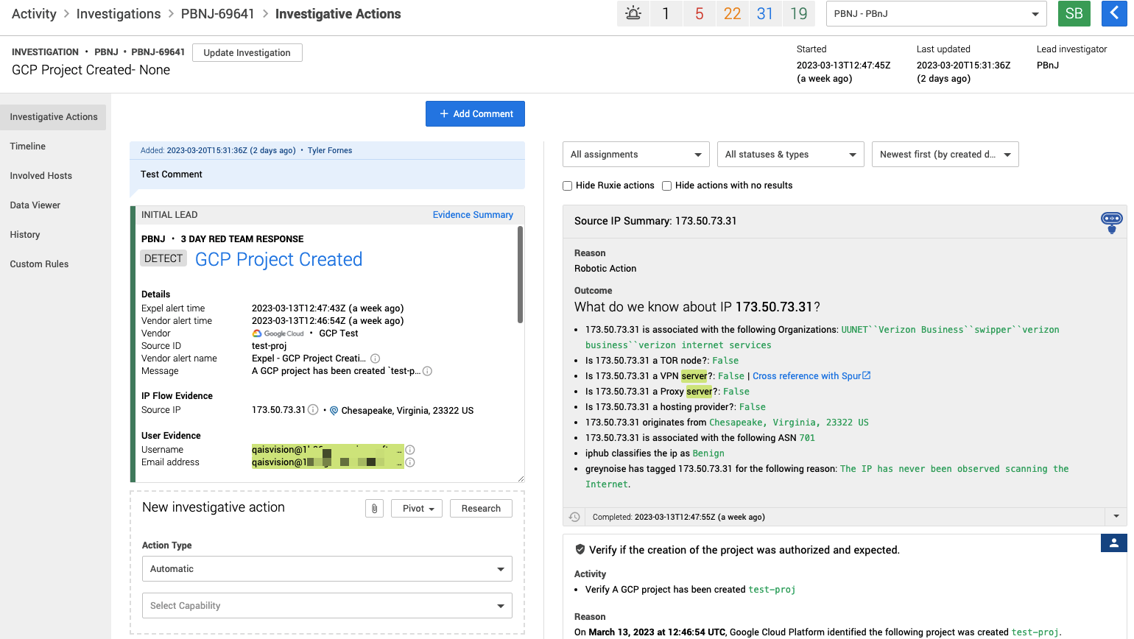1134x639 pixels.
Task: Open the Evidence Summary link
Action: pos(473,215)
